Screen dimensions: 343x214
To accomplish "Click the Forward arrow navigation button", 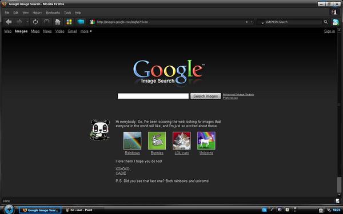I will [19, 22].
